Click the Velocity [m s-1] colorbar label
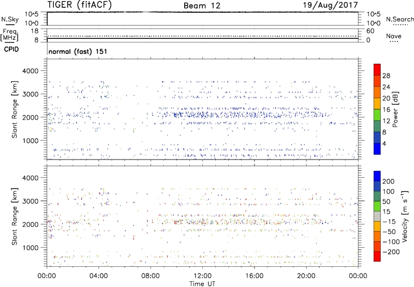 tap(404, 216)
